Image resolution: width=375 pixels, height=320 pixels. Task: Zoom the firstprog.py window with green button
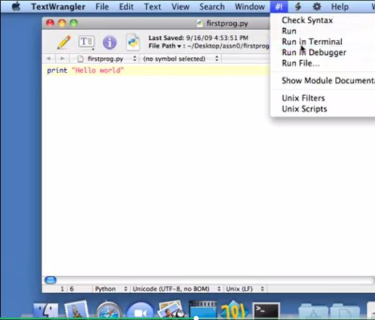pos(74,23)
